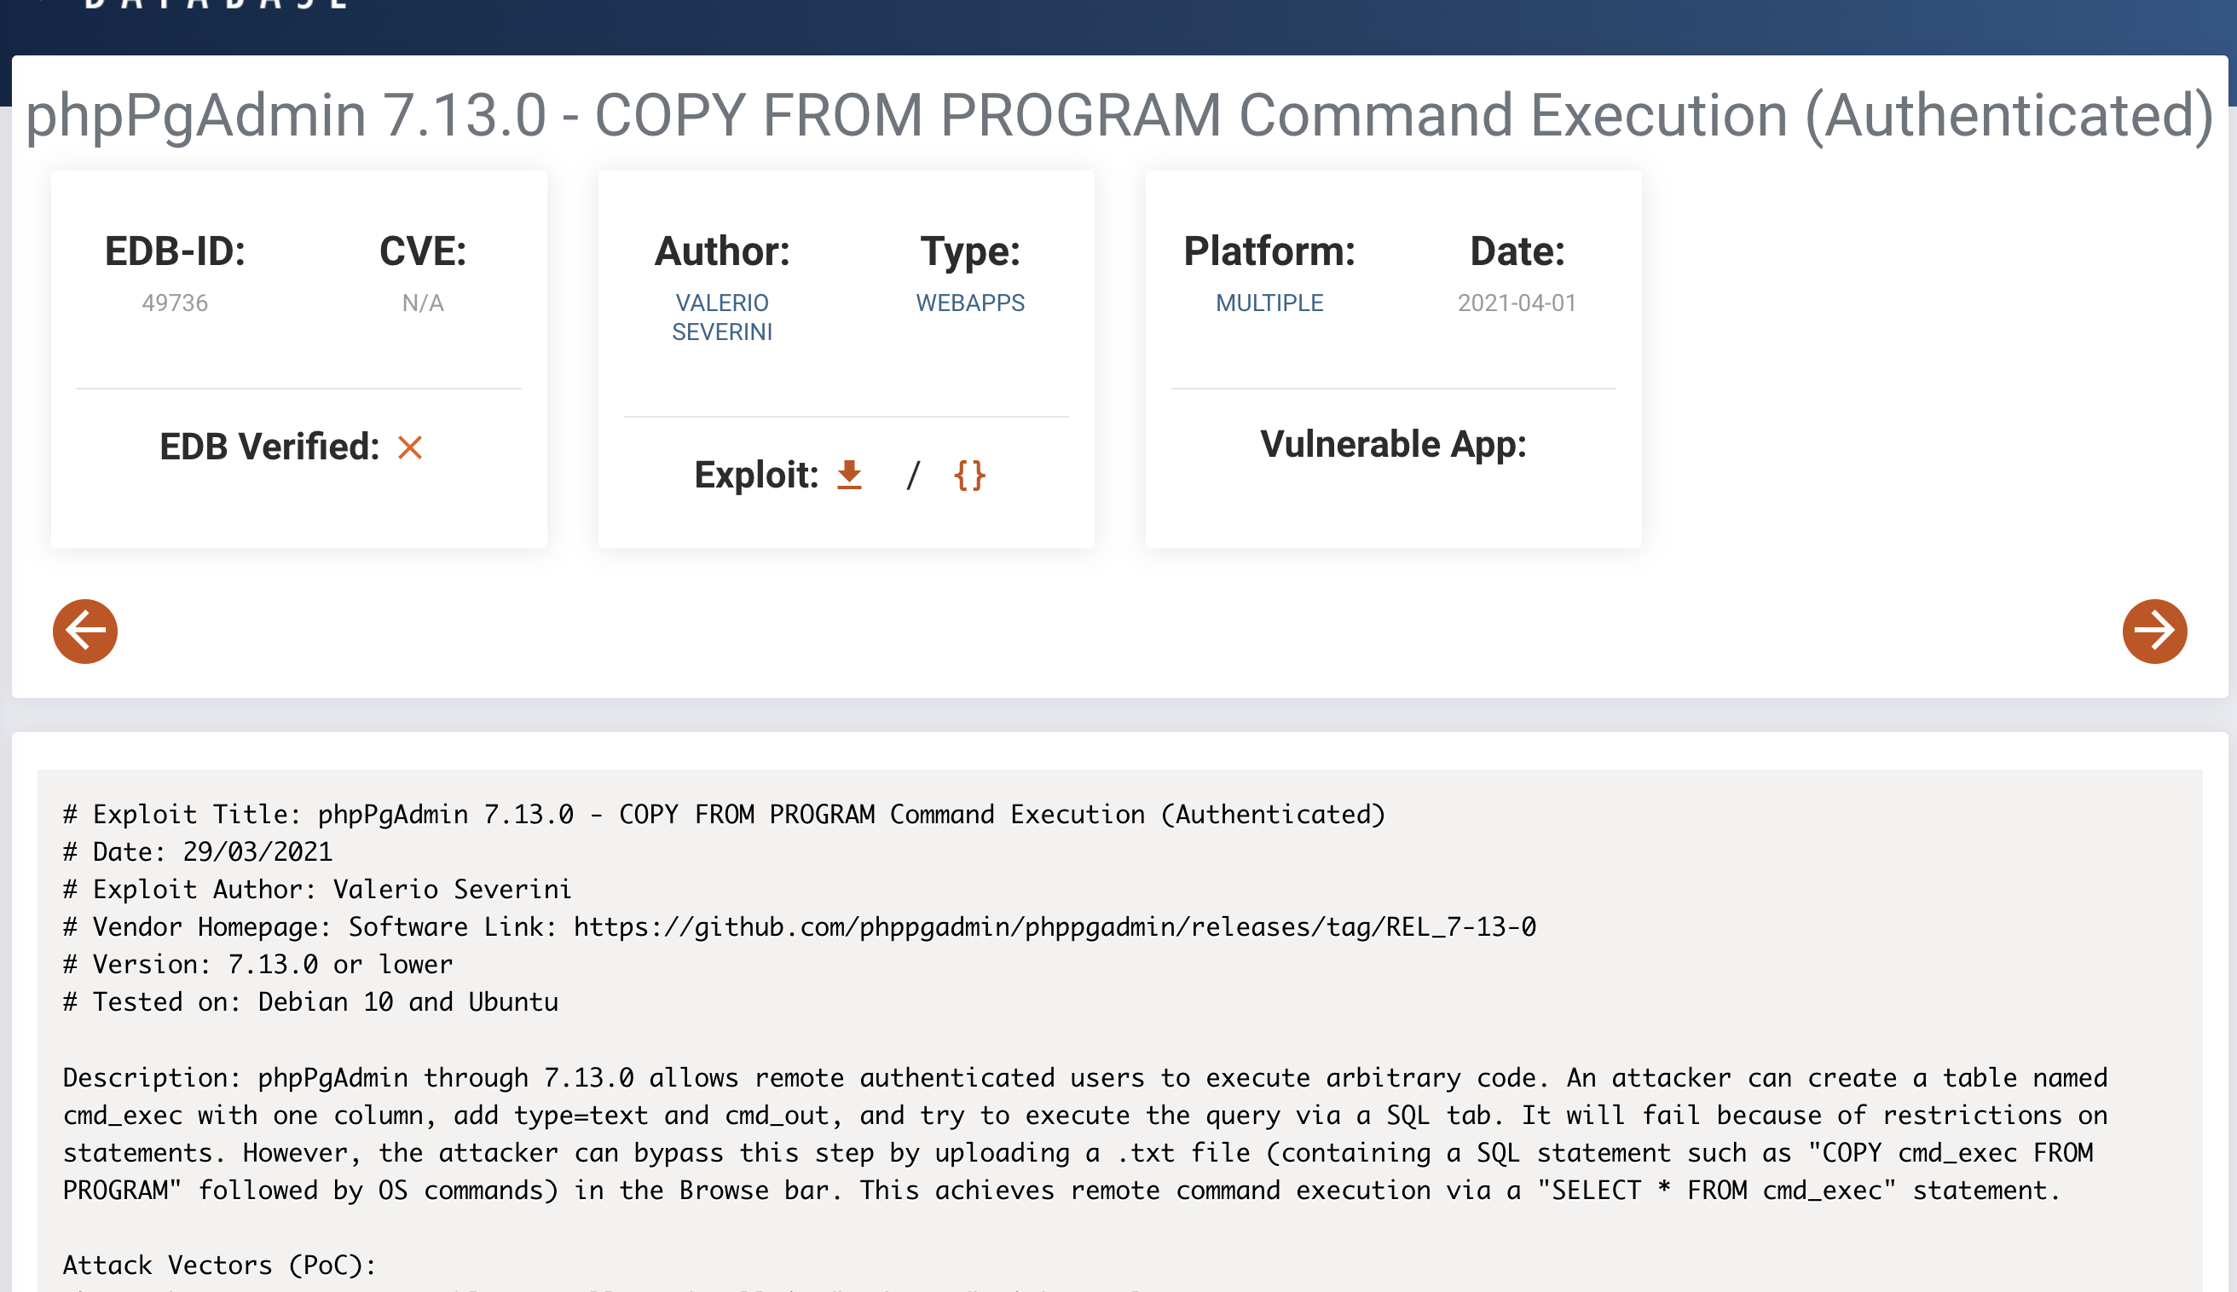Click the EDB Verified red X mark
Image resolution: width=2237 pixels, height=1292 pixels.
click(x=410, y=447)
